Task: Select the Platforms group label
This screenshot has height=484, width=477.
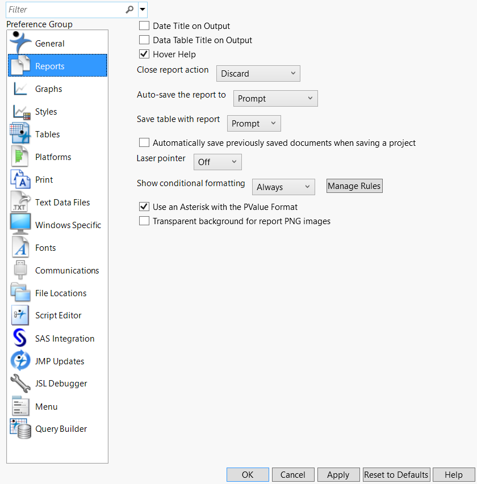Action: (x=53, y=157)
